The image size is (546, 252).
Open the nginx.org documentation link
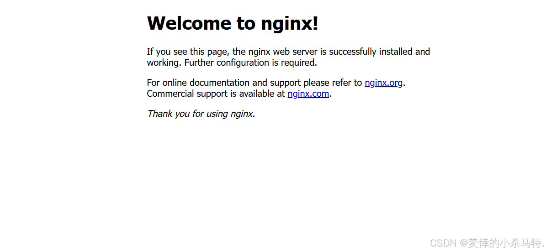383,83
